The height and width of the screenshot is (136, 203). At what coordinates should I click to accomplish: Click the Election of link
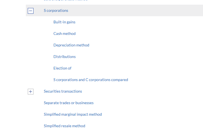[62, 68]
